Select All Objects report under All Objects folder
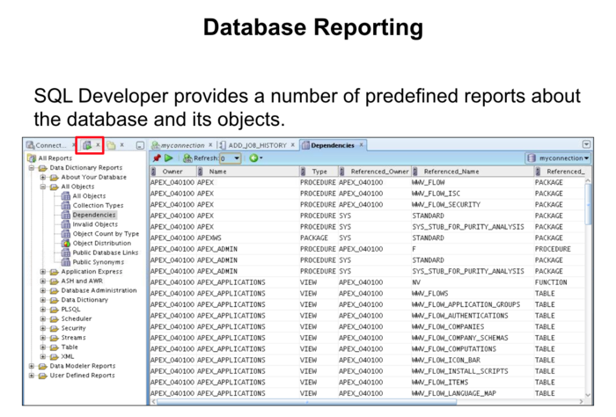This screenshot has height=417, width=616. [x=89, y=196]
